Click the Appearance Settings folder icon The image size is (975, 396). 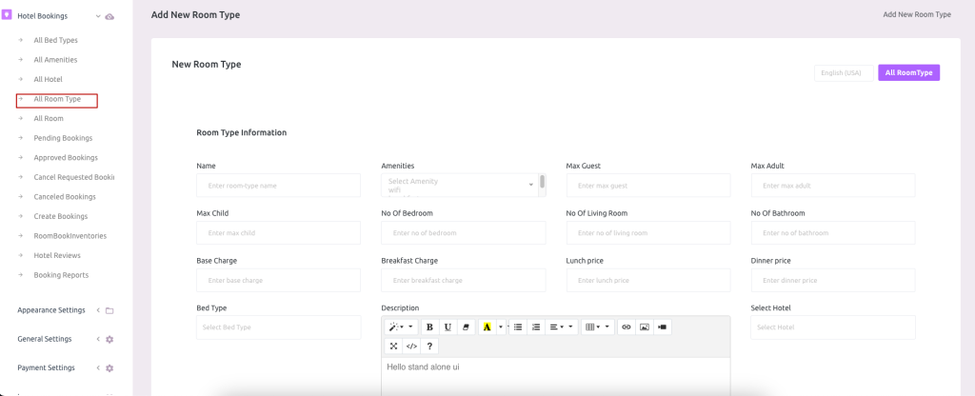[109, 310]
